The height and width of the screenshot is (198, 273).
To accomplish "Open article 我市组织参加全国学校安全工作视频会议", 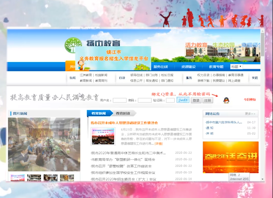I will 123,173.
